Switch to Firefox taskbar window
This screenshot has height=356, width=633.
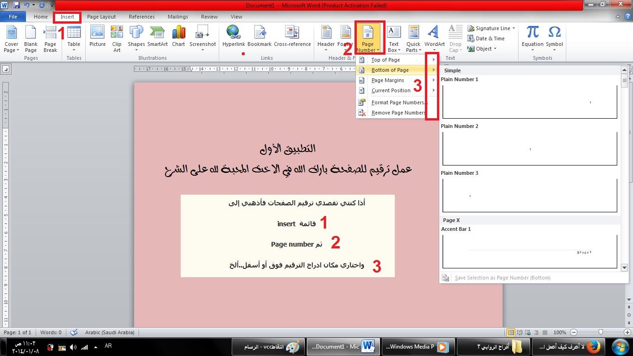(568, 346)
